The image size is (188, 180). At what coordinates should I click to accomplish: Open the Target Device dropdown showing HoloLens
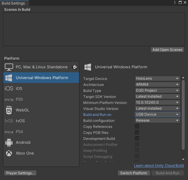(x=157, y=78)
